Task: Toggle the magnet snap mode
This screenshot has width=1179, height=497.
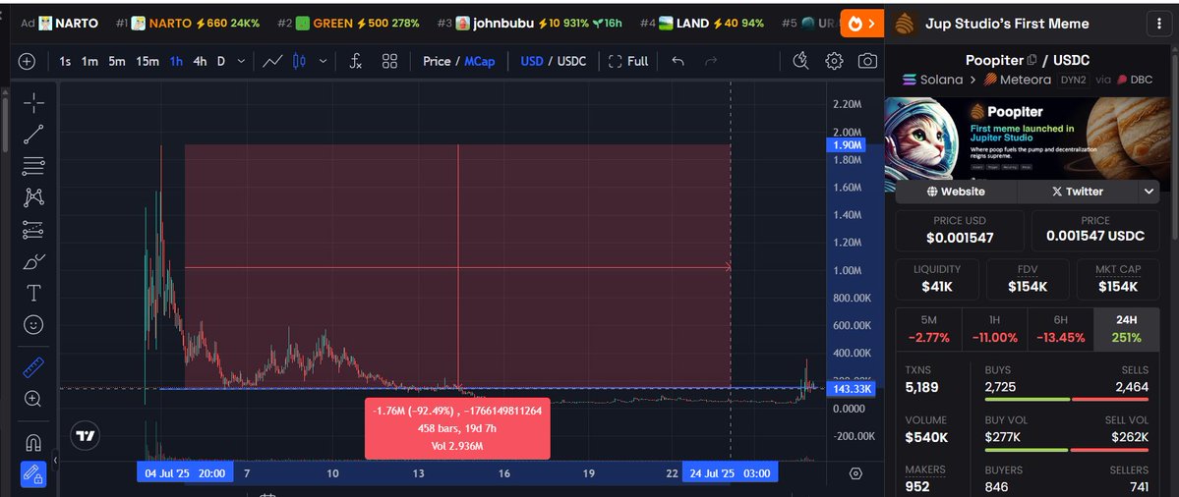Action: pyautogui.click(x=33, y=442)
